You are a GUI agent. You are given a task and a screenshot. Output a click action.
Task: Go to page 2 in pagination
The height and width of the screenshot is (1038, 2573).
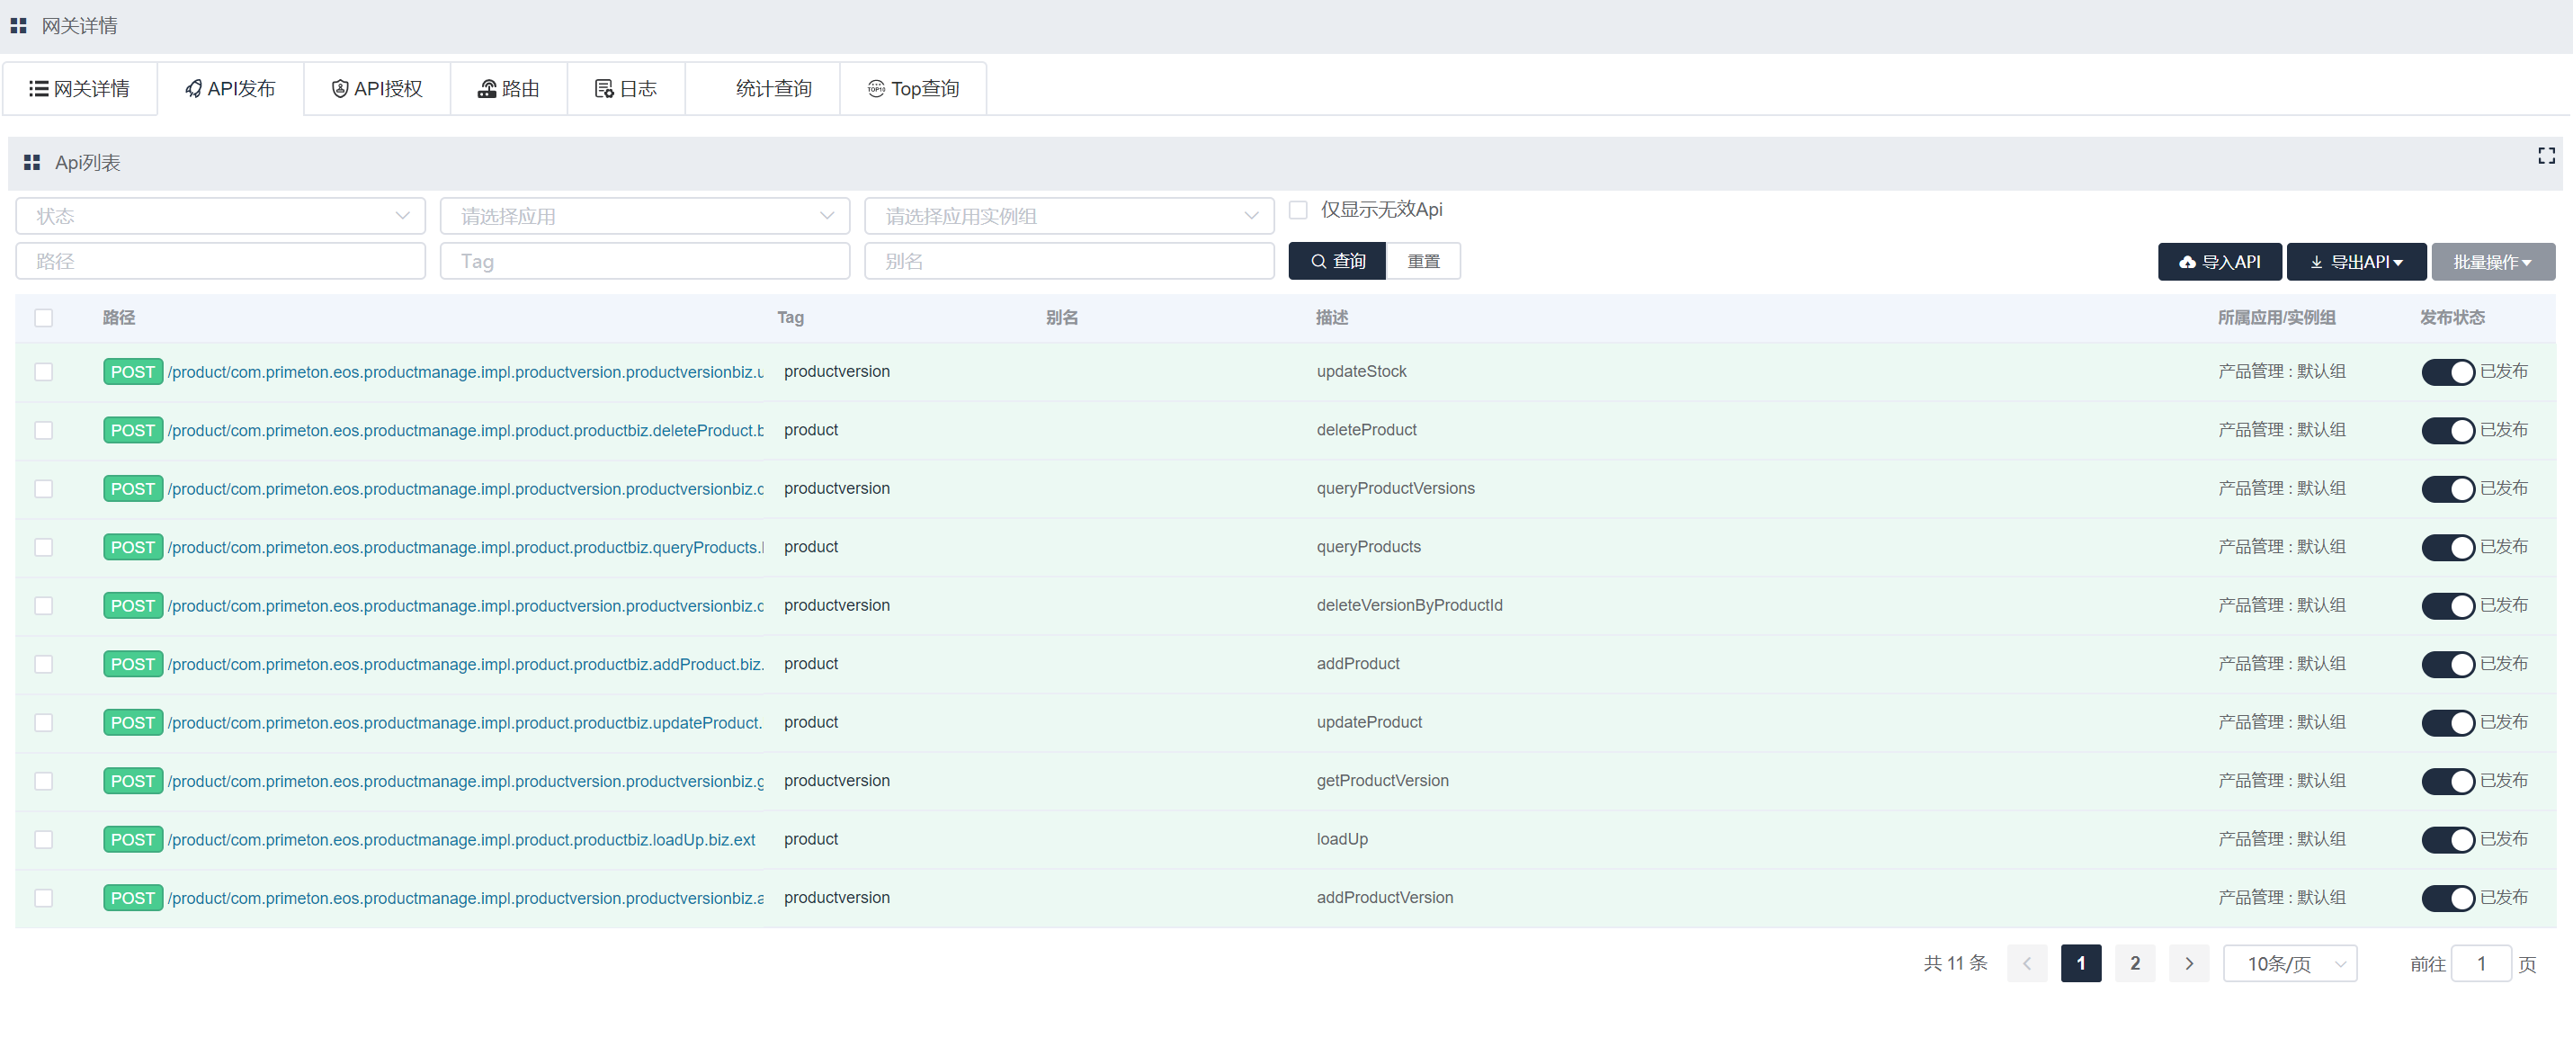2134,963
